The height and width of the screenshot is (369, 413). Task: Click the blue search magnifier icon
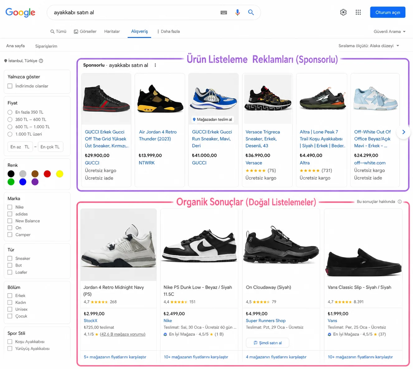coord(251,12)
